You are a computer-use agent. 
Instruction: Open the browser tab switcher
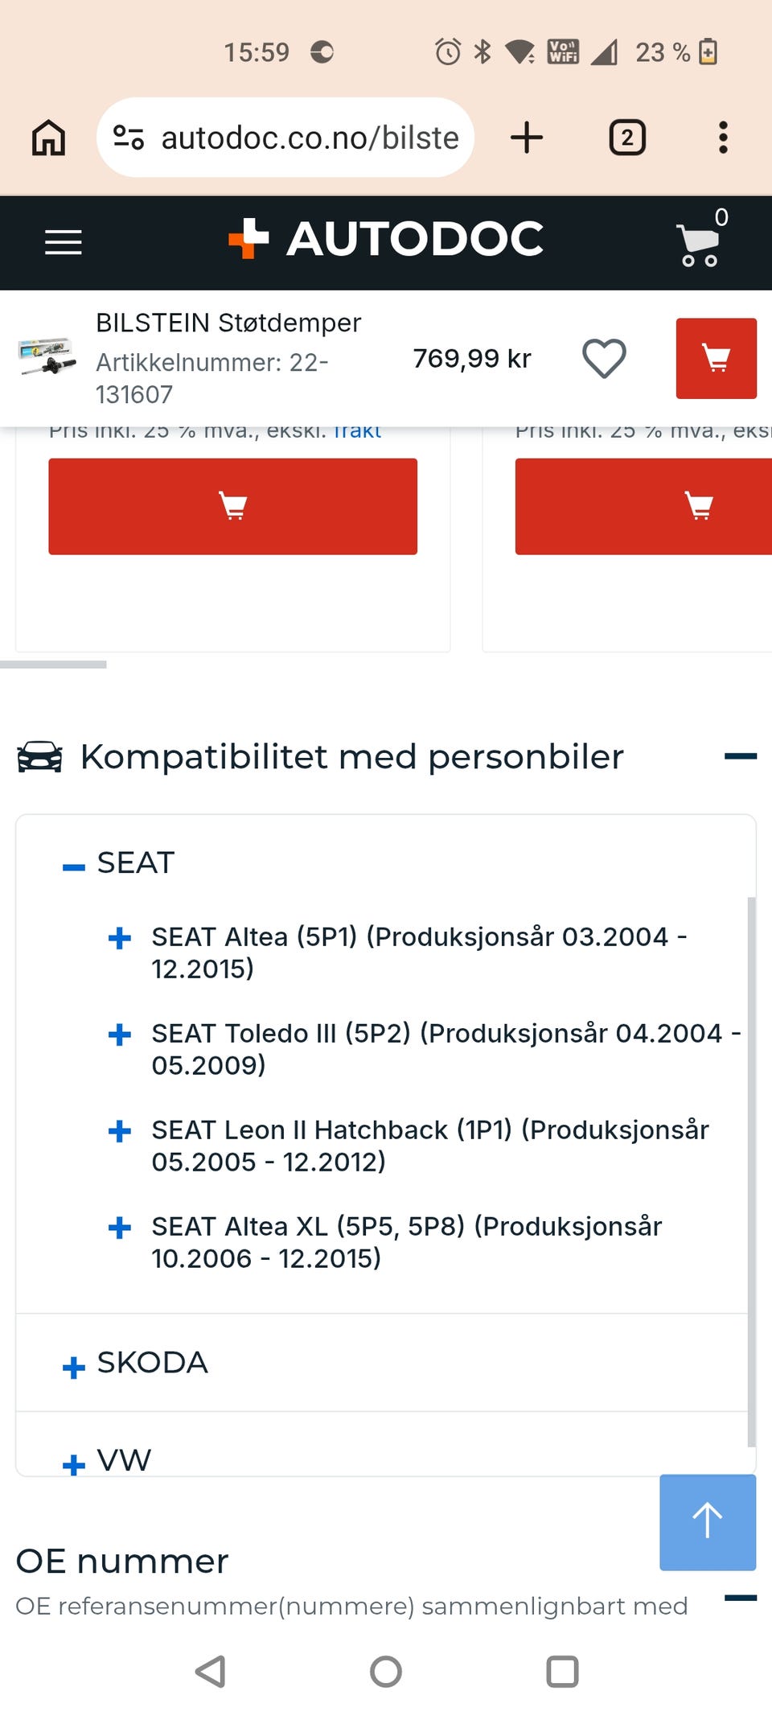pos(627,138)
